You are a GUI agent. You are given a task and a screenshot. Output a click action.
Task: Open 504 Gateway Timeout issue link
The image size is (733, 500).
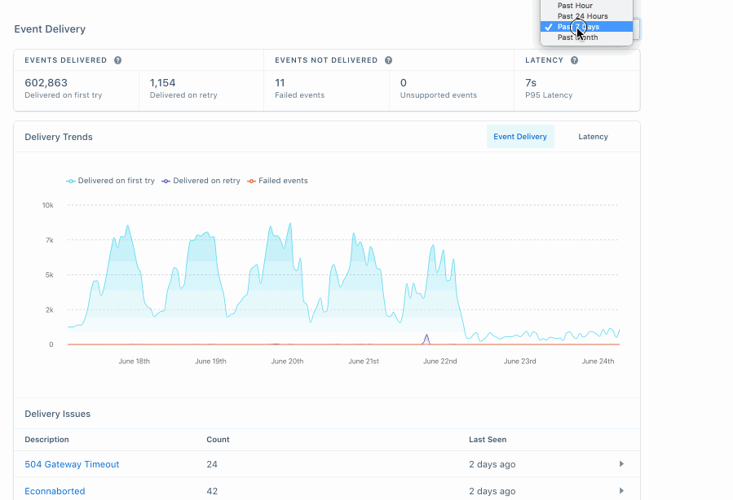point(72,464)
